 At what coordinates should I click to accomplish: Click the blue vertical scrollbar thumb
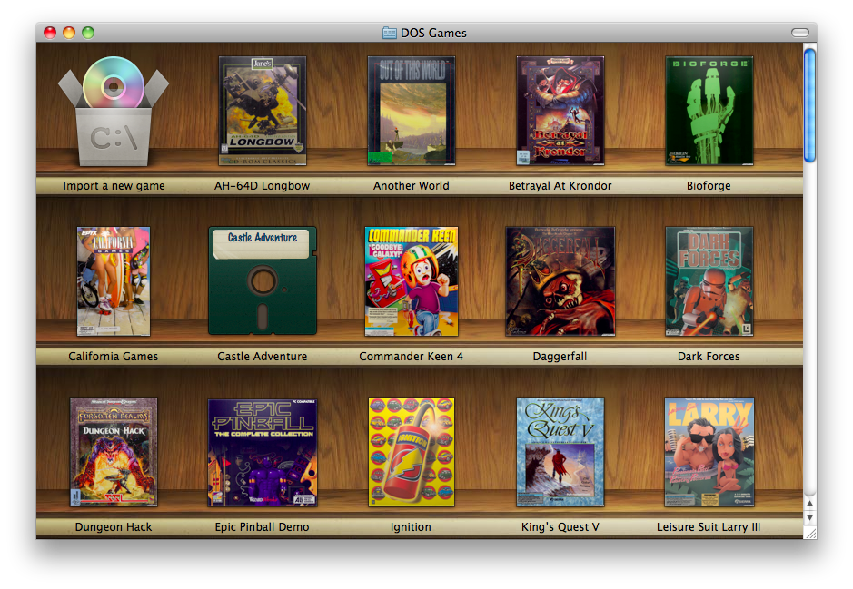[810, 104]
